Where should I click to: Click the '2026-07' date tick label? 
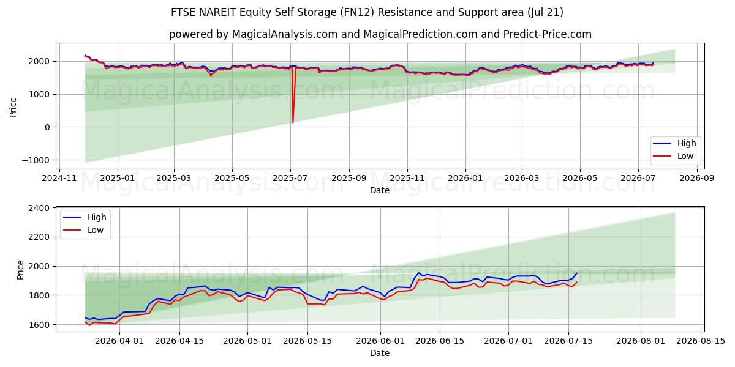coord(638,179)
